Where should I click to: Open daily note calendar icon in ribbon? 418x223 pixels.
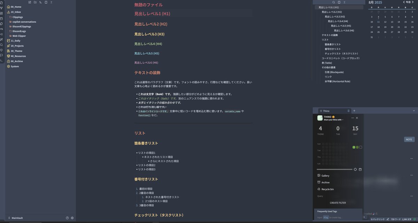[2, 18]
